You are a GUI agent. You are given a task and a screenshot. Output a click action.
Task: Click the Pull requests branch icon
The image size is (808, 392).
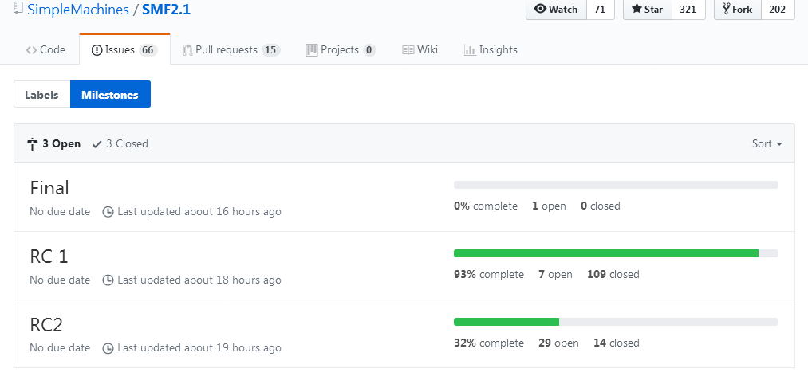(187, 50)
